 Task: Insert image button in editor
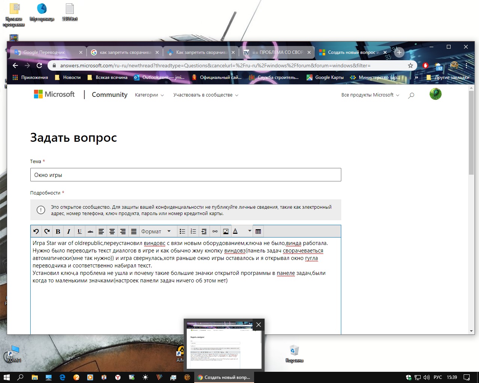[x=226, y=232]
